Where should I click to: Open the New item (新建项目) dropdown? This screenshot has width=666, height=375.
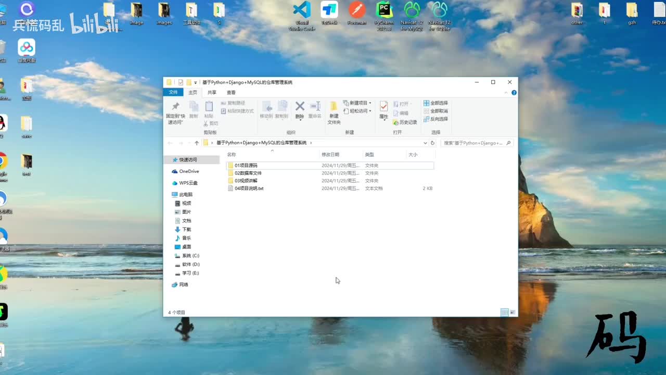[357, 103]
